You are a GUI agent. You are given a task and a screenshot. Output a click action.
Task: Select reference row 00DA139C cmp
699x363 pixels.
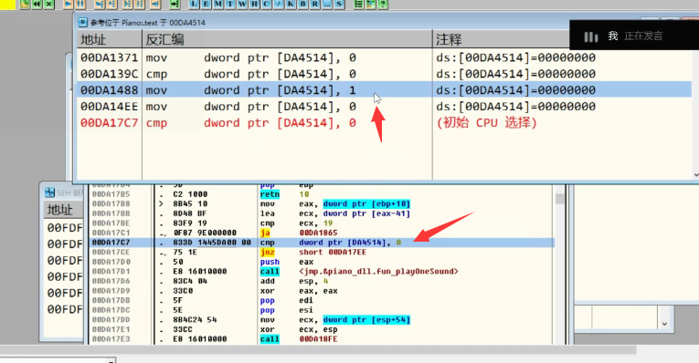tap(384, 74)
